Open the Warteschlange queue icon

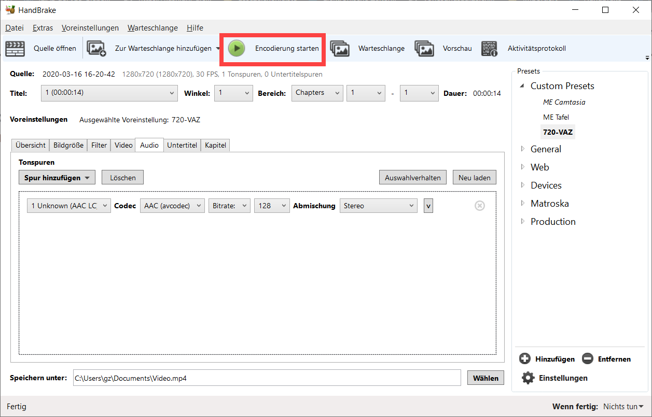point(340,49)
